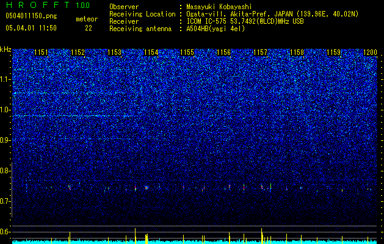Click the date stamp 05.04.01 11:50
Screen dimensions: 384x244
(31, 28)
